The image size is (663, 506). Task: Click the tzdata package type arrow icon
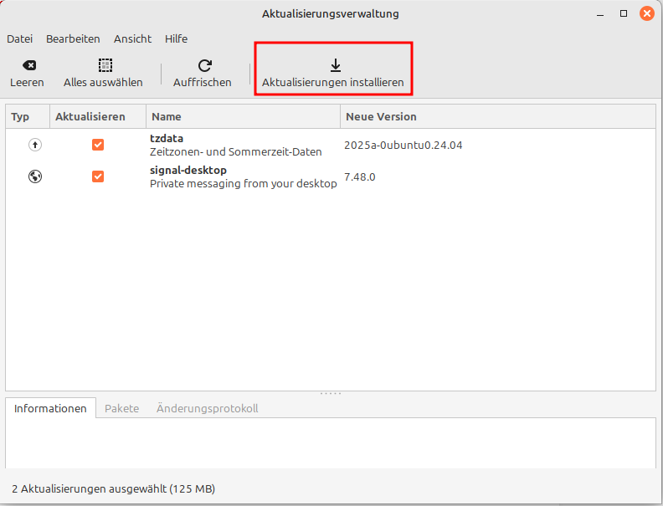(35, 145)
